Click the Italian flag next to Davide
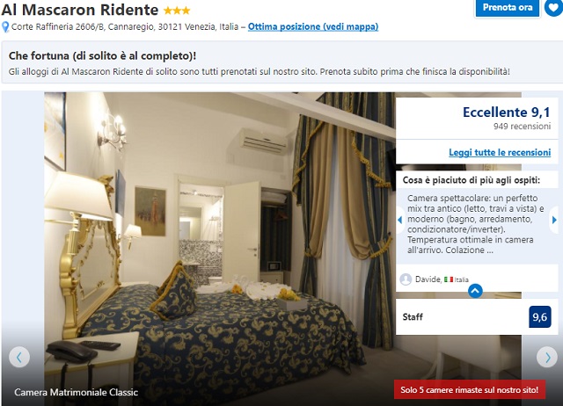 point(449,279)
